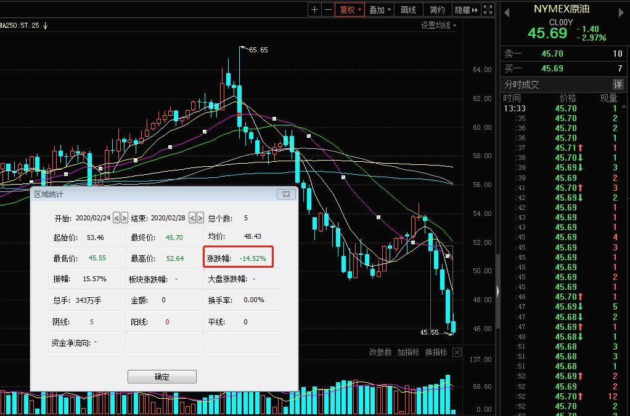Screen dimensions: 630x416
Task: Step end date 2020/02/28 forward
Action: click(200, 218)
